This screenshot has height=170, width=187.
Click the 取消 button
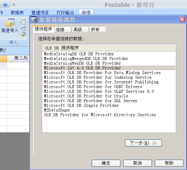pos(138,163)
